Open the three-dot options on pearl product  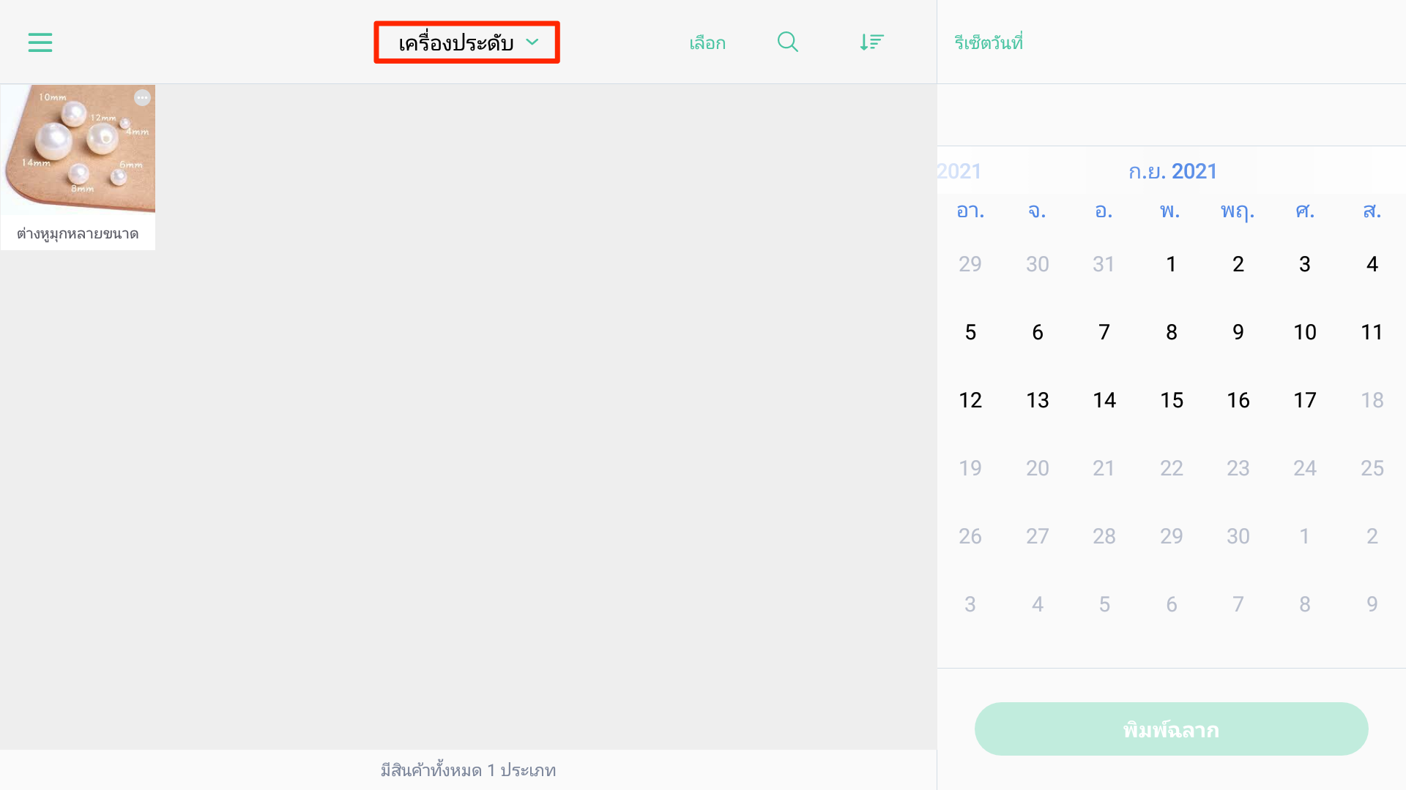[142, 97]
